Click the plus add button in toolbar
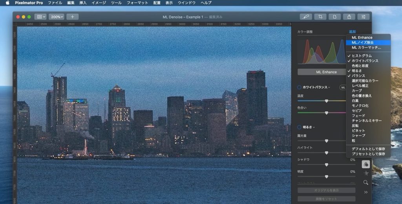Screen dimensions: 402x204 coord(72,17)
